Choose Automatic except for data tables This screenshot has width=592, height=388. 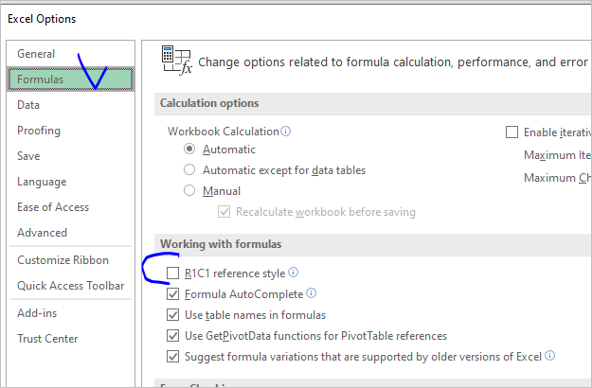(190, 170)
